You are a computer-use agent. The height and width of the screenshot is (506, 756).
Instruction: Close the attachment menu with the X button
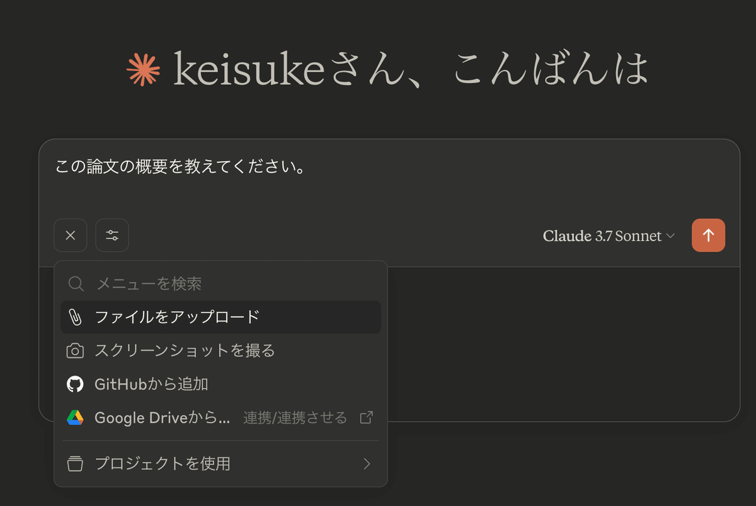pos(70,235)
